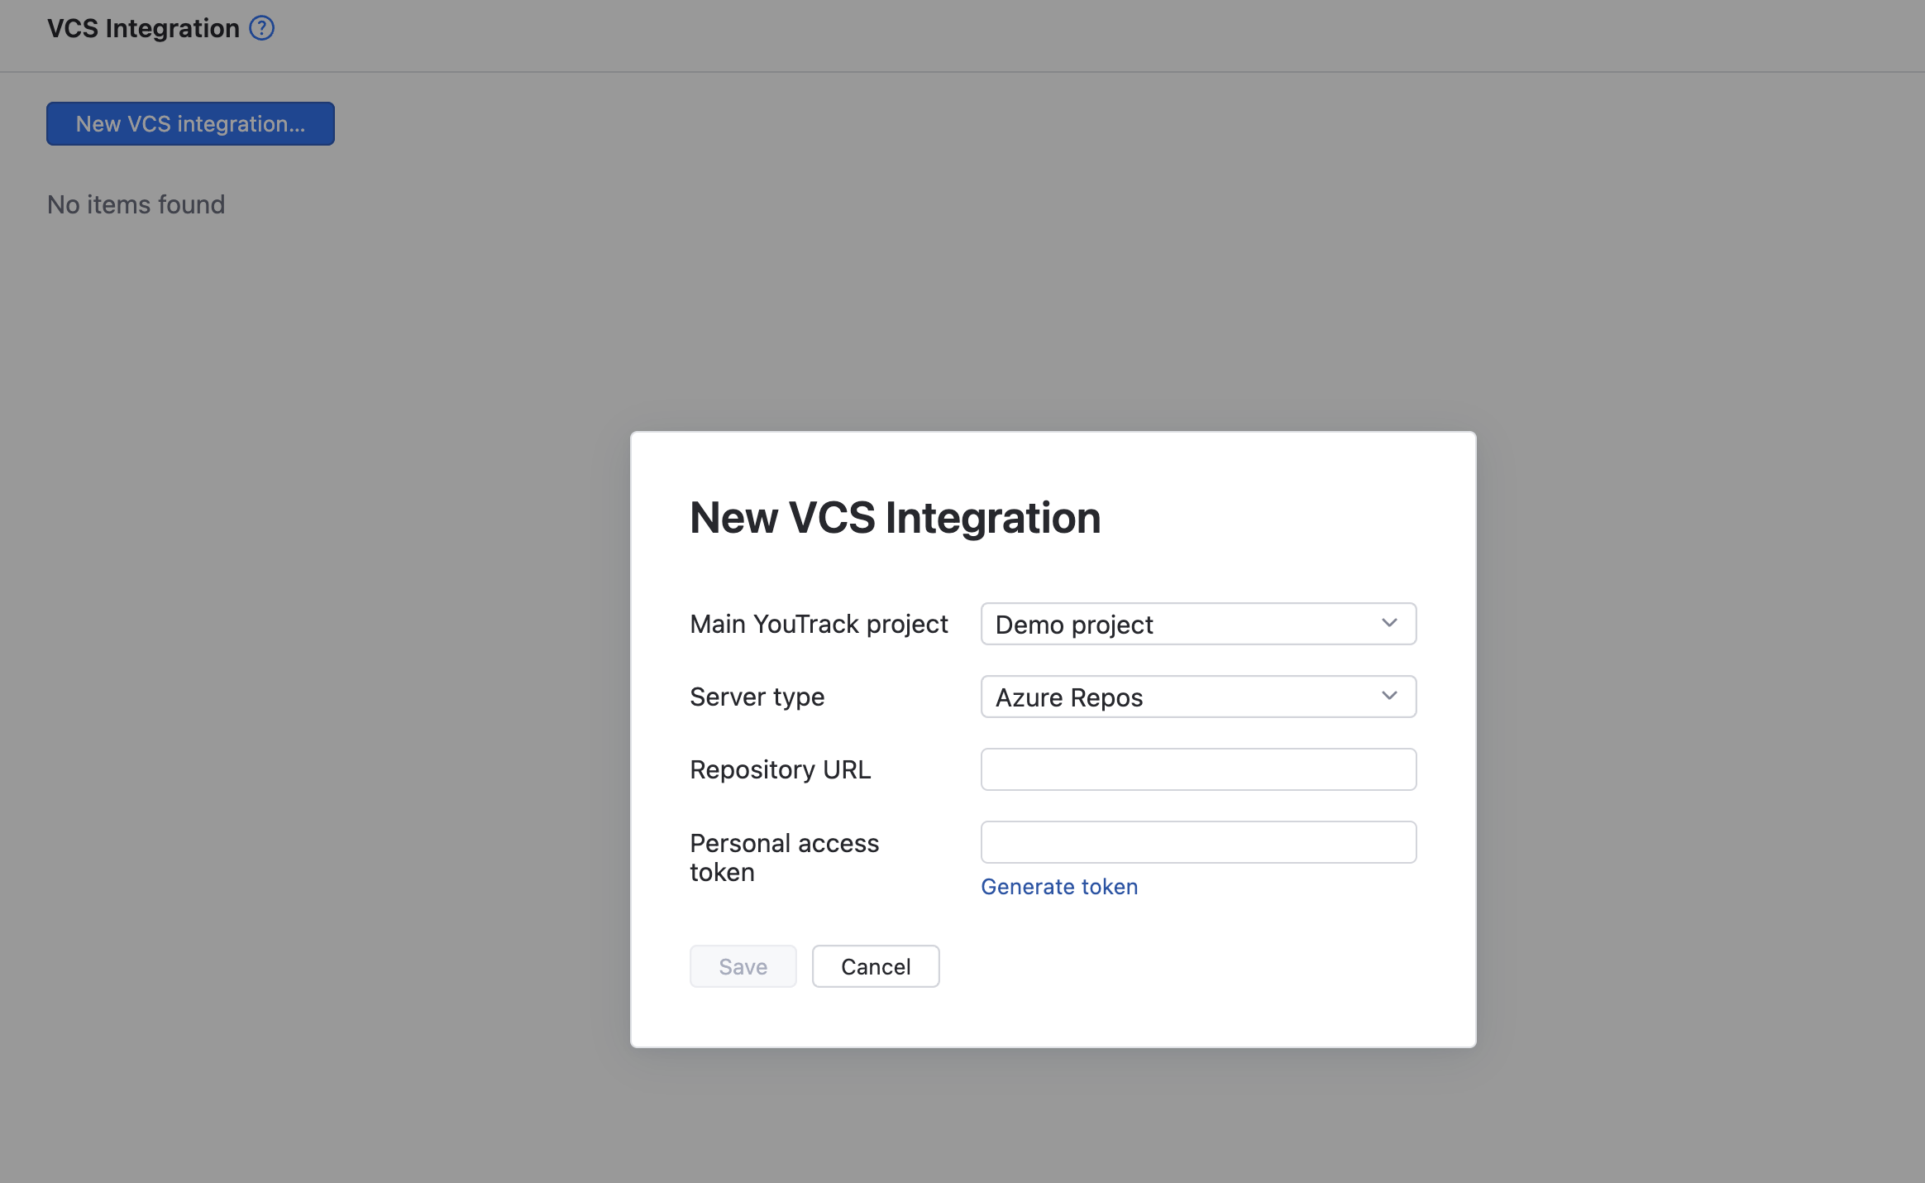
Task: Cancel the New VCS Integration dialog
Action: point(875,966)
